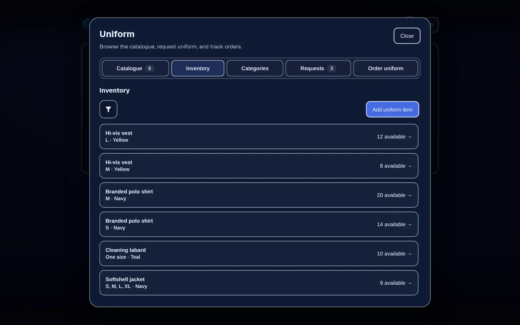Image resolution: width=520 pixels, height=325 pixels.
Task: Click the '12 available →' link
Action: pyautogui.click(x=394, y=137)
